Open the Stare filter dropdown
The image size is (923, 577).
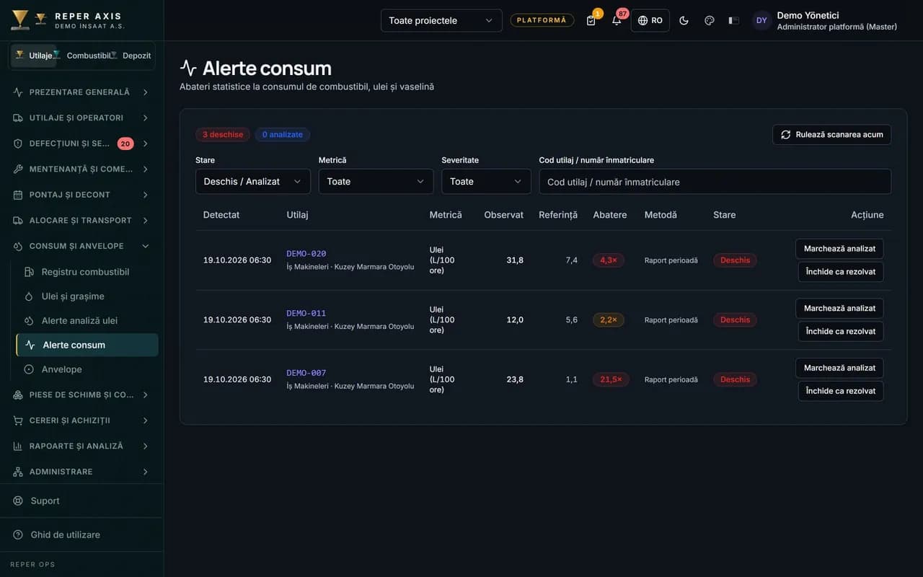pyautogui.click(x=253, y=182)
